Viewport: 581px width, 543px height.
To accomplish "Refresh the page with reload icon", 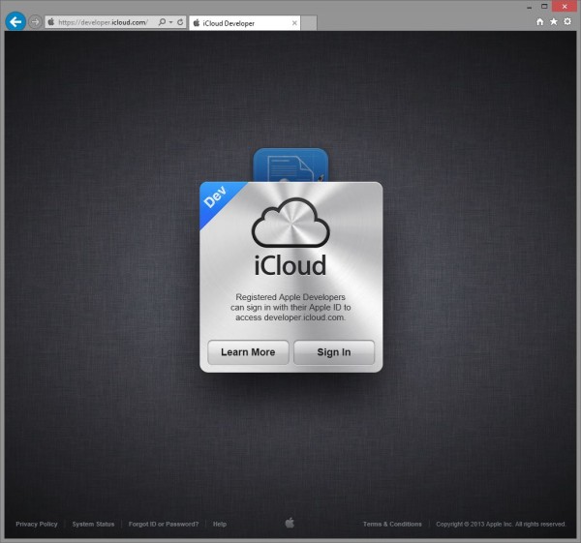I will click(x=180, y=22).
